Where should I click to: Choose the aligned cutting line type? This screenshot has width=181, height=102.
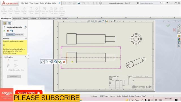[x=16, y=66]
